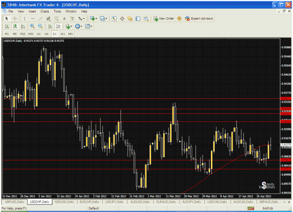Click the New Order button

[164, 18]
